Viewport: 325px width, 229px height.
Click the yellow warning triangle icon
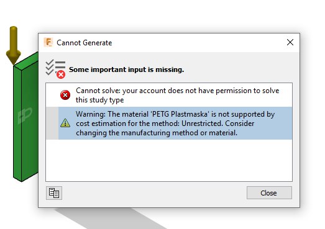pos(65,123)
